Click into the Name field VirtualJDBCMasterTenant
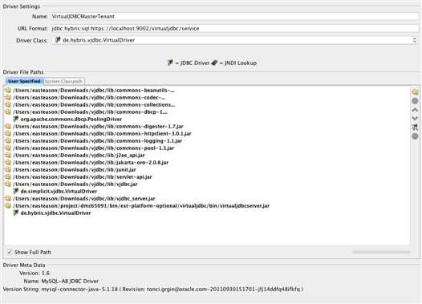The image size is (422, 304). 234,16
